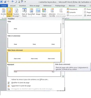Choose Supprimer le pied de page
The width and height of the screenshot is (91, 98).
click(x=21, y=86)
